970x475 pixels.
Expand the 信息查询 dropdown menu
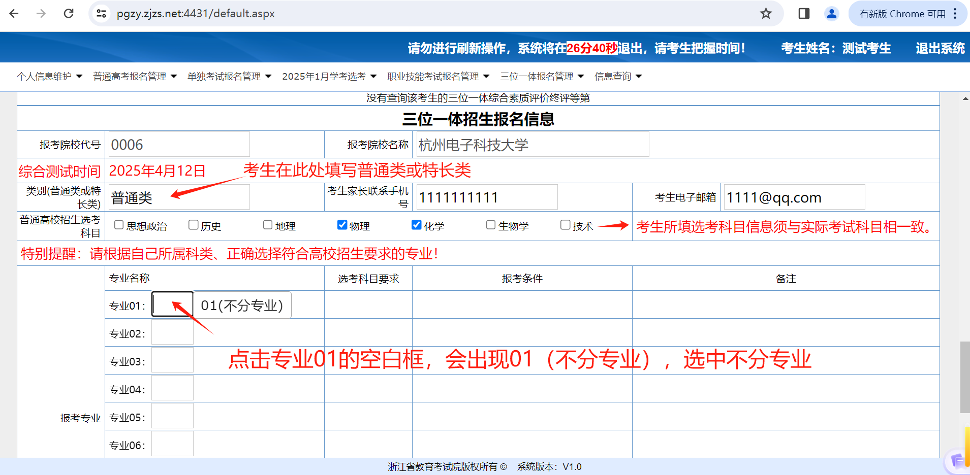[618, 76]
